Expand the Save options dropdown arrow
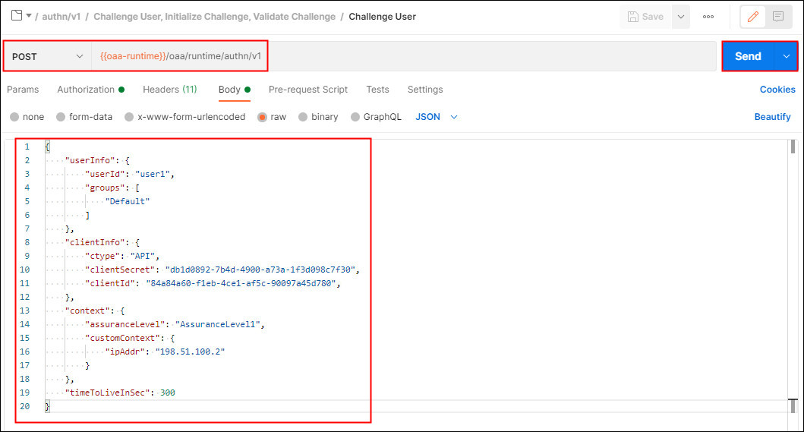Screen dimensions: 804x432 pos(681,17)
